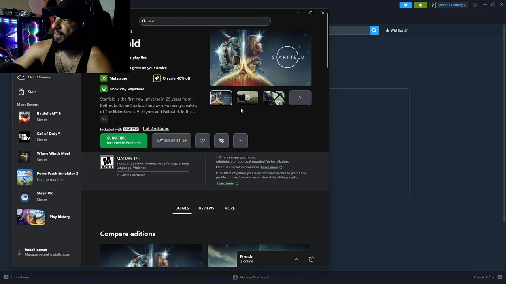Click the Steam help question mark icon
Viewport: 506px width, 284px height.
(x=433, y=5)
